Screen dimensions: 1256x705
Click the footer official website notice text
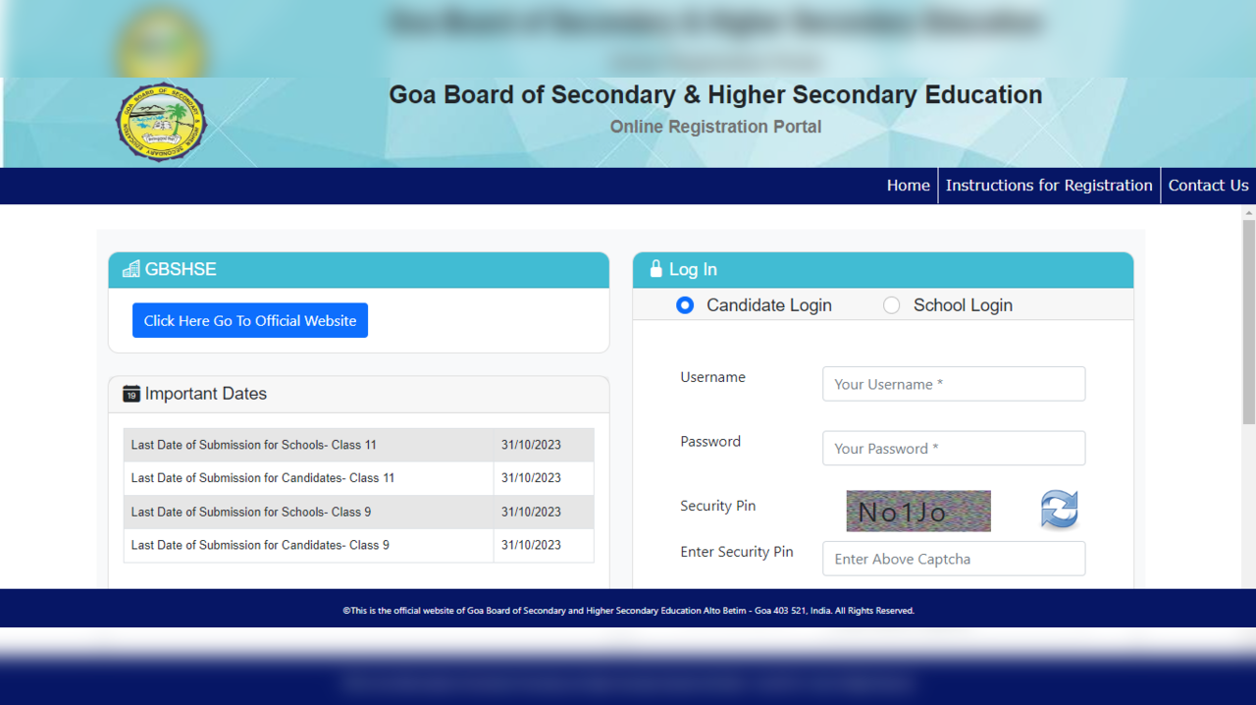(628, 610)
